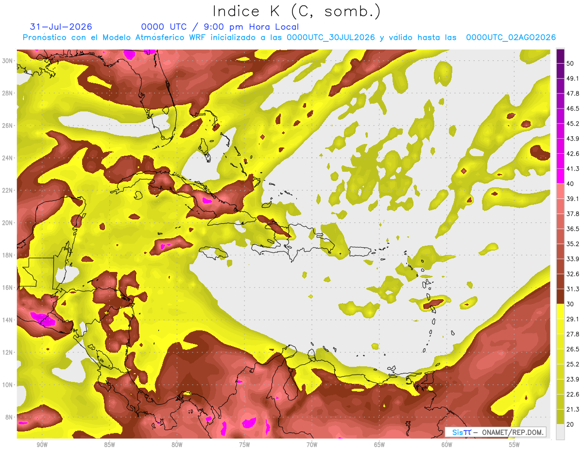Click the '43.9' colorbar value label
This screenshot has width=583, height=451.
(x=573, y=139)
